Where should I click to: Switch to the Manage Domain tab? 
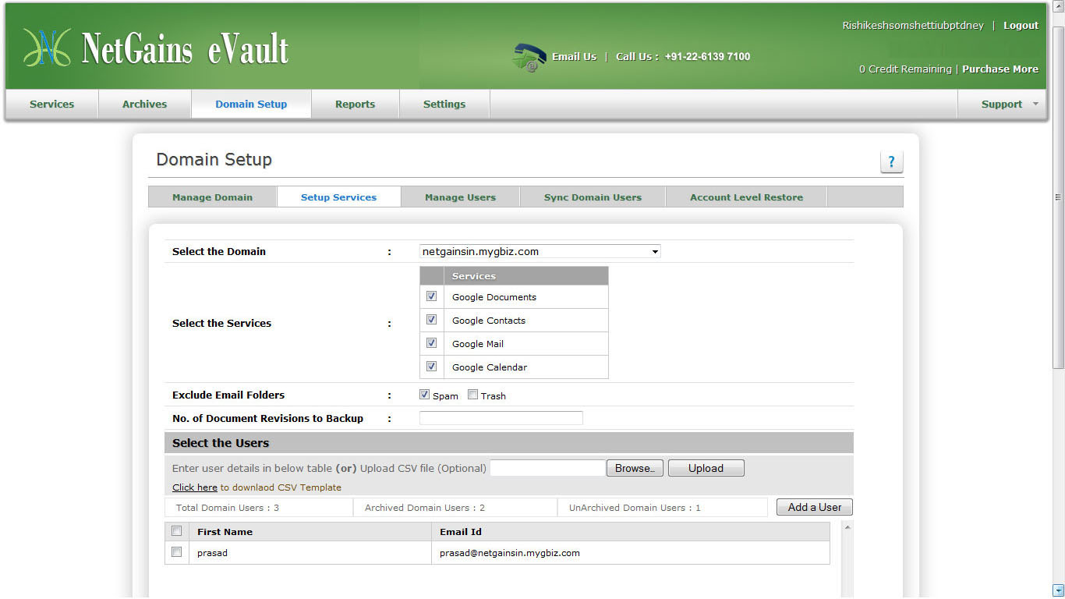coord(212,197)
